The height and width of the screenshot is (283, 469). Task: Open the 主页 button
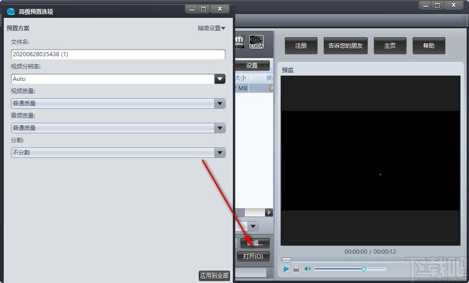tap(390, 46)
